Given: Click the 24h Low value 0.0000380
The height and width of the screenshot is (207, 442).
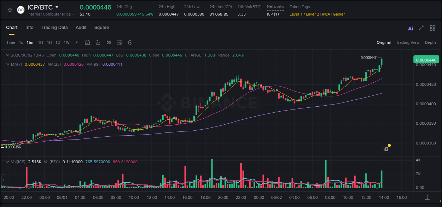Looking at the screenshot, I should point(194,14).
